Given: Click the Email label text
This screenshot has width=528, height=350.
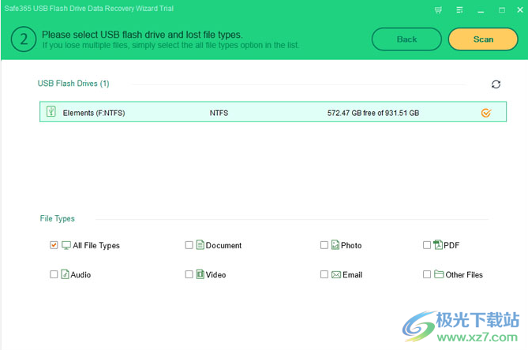Looking at the screenshot, I should click(352, 274).
